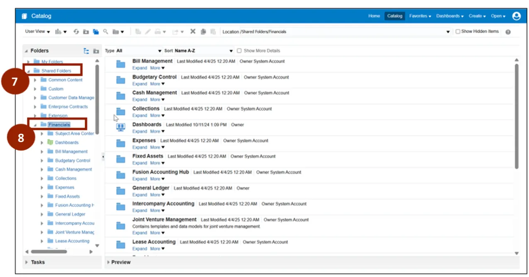Click the tree view icon in Folders header
The width and height of the screenshot is (529, 277).
click(86, 51)
